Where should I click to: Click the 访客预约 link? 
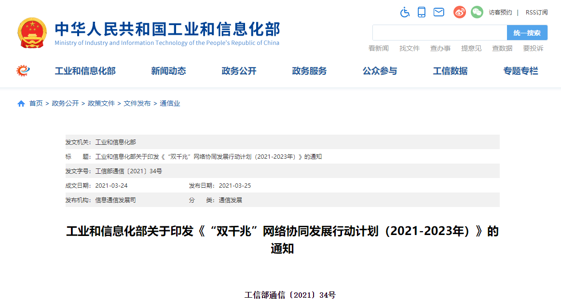pyautogui.click(x=500, y=13)
